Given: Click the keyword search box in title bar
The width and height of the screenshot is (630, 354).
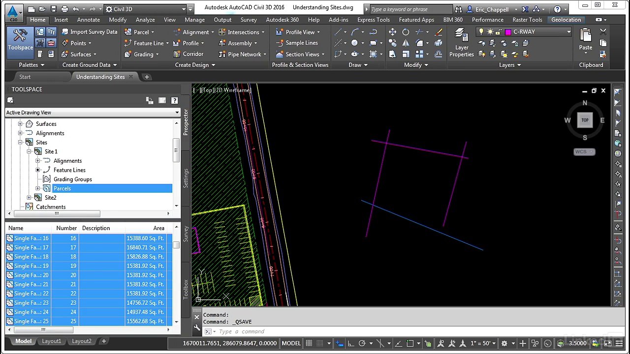Looking at the screenshot, I should [410, 9].
